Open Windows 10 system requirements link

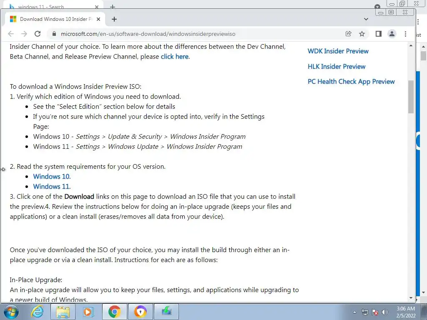[51, 176]
